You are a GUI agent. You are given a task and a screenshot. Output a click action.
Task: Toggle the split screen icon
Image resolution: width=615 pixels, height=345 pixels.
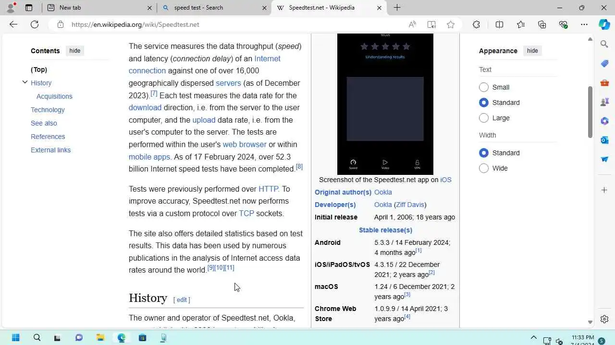click(499, 24)
